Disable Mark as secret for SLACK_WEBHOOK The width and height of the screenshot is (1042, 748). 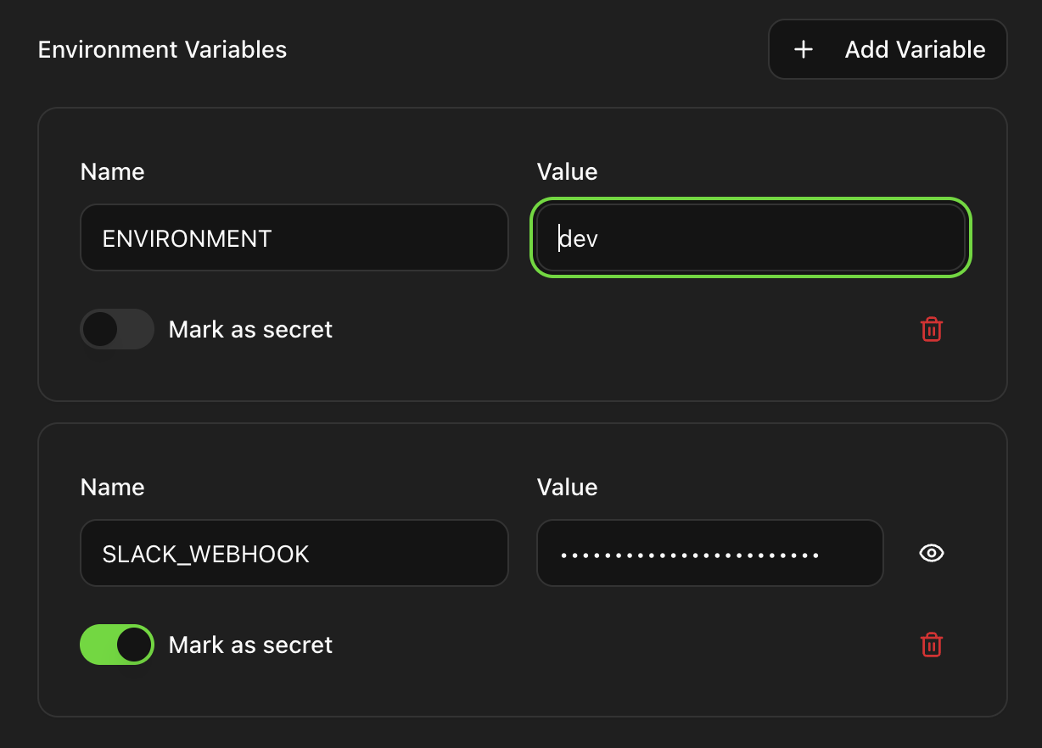pos(116,645)
